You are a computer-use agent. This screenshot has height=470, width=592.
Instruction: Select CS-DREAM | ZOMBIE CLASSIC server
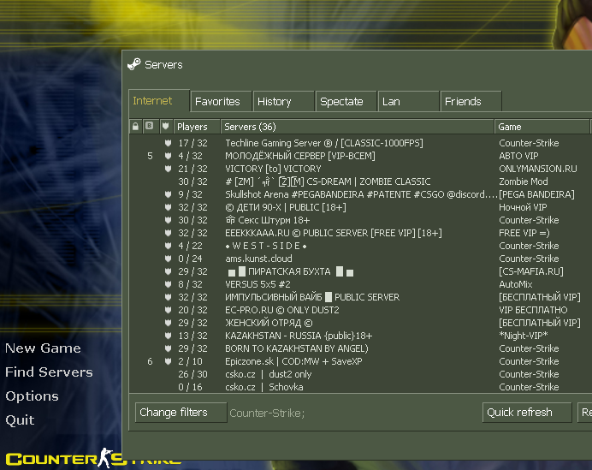pos(360,181)
